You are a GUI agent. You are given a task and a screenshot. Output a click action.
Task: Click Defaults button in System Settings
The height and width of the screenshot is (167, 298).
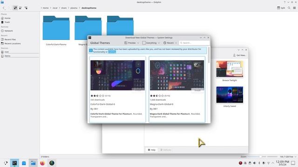pos(166,150)
